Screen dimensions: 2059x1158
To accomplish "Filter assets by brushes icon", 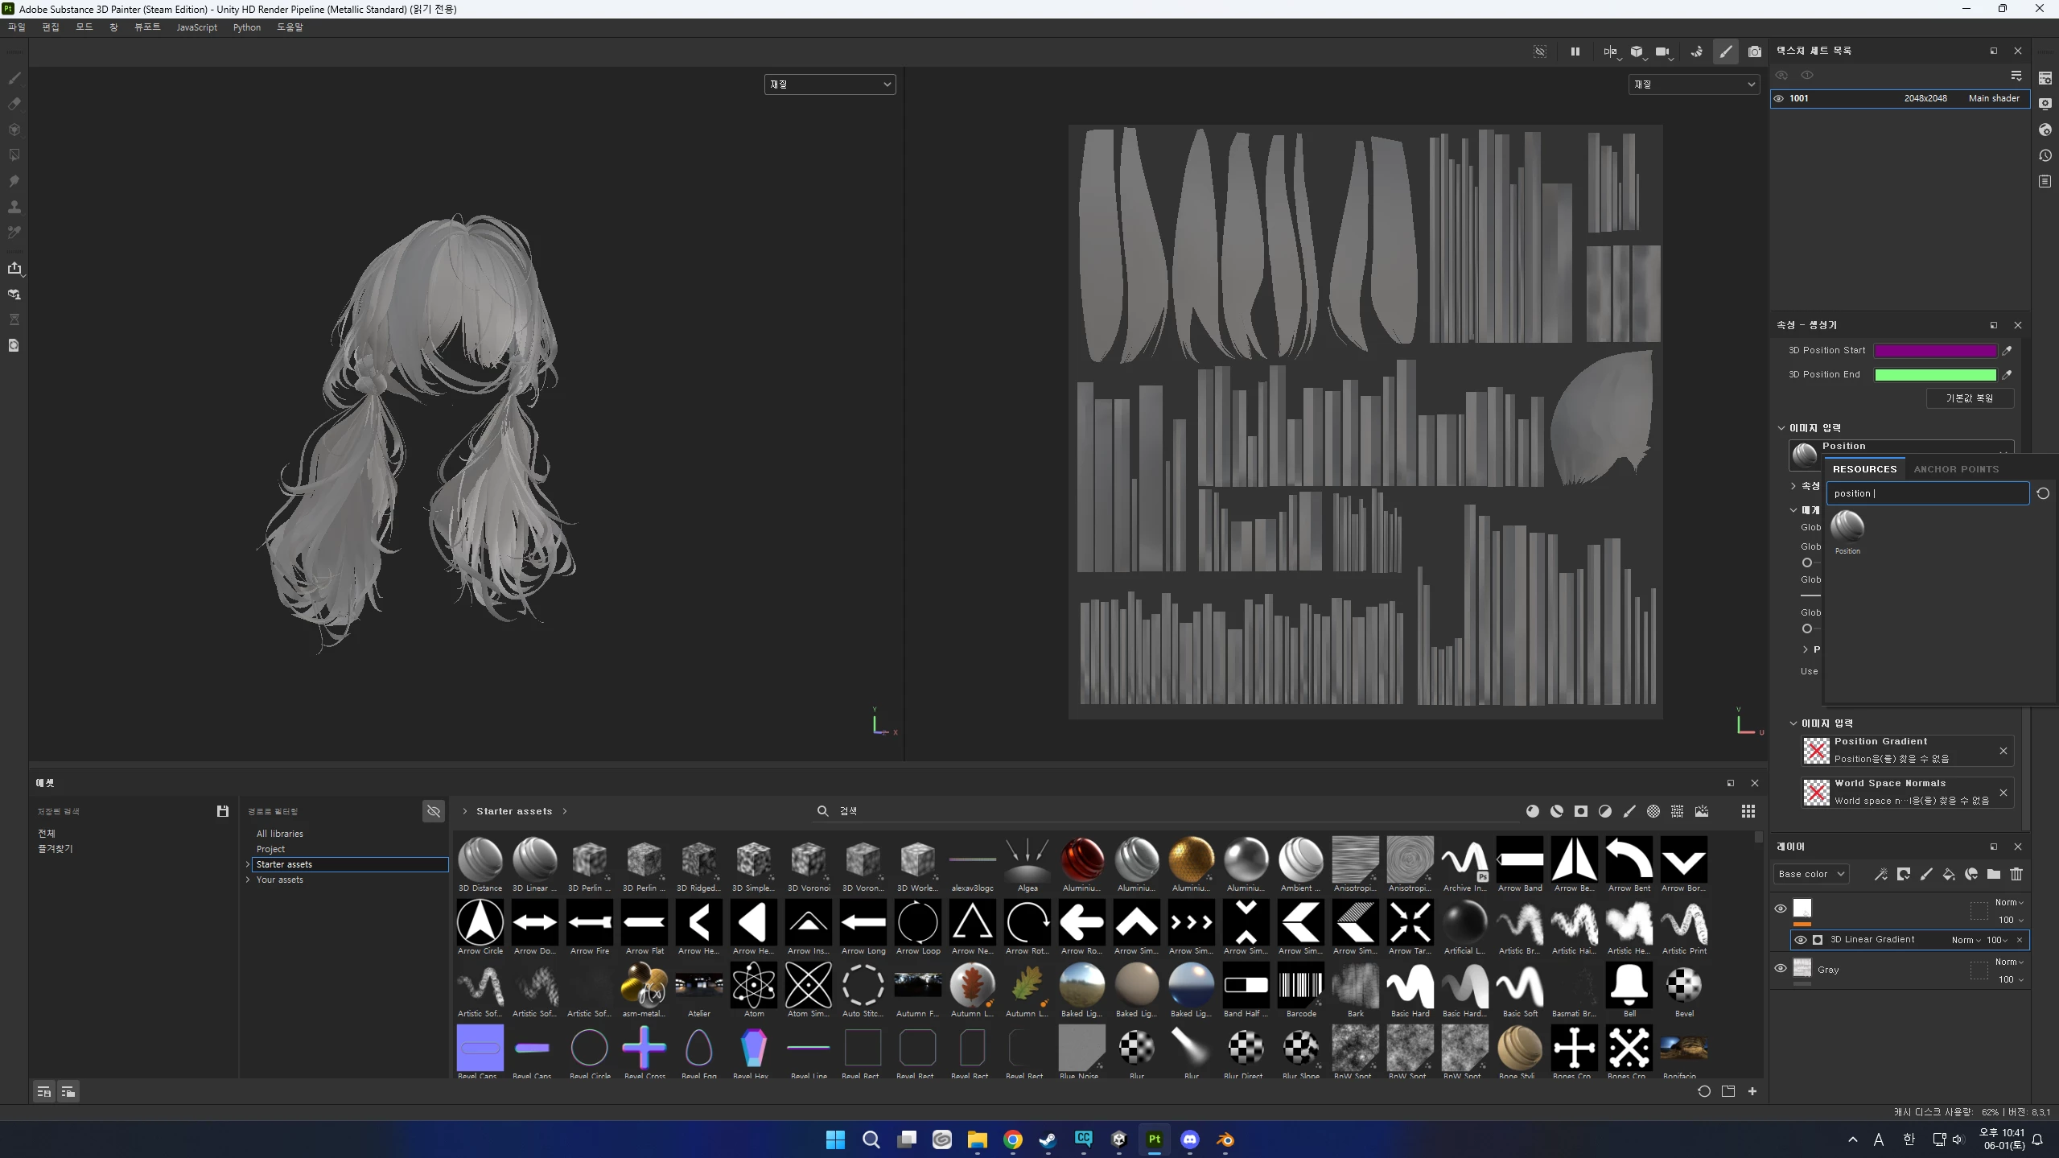I will click(x=1629, y=811).
